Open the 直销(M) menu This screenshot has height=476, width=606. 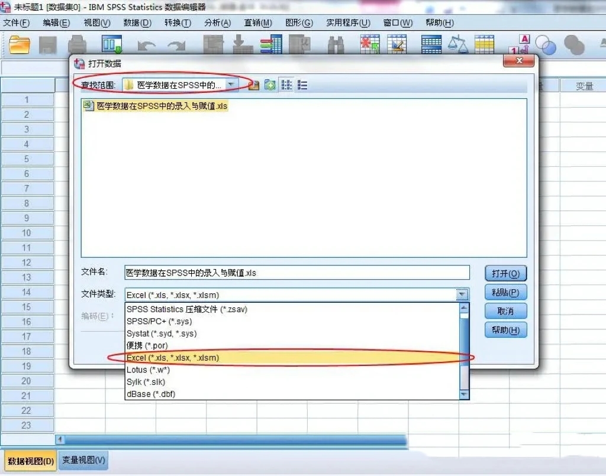coord(258,23)
